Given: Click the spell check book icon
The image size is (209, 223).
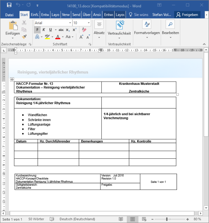Looking at the screenshot, I should [x=52, y=219].
